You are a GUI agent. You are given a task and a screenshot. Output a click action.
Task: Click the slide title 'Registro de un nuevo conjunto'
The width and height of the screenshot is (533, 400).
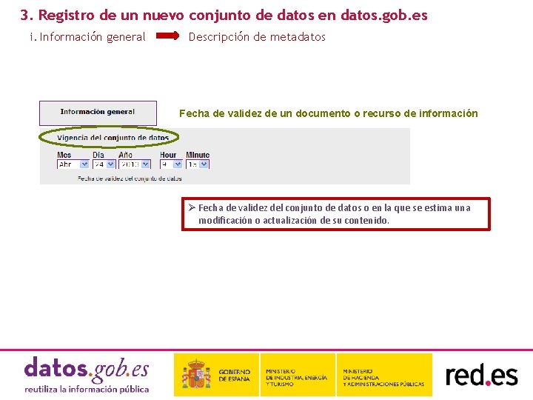[224, 16]
